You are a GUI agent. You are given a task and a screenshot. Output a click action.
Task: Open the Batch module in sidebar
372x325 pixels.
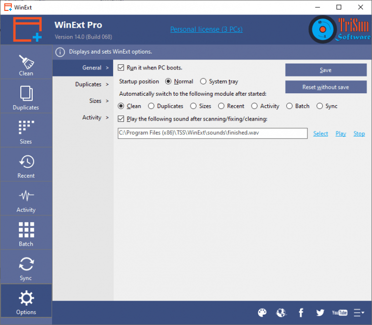click(26, 233)
